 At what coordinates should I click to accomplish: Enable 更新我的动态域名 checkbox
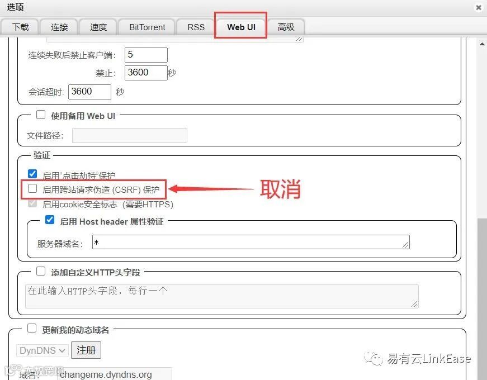(x=32, y=328)
